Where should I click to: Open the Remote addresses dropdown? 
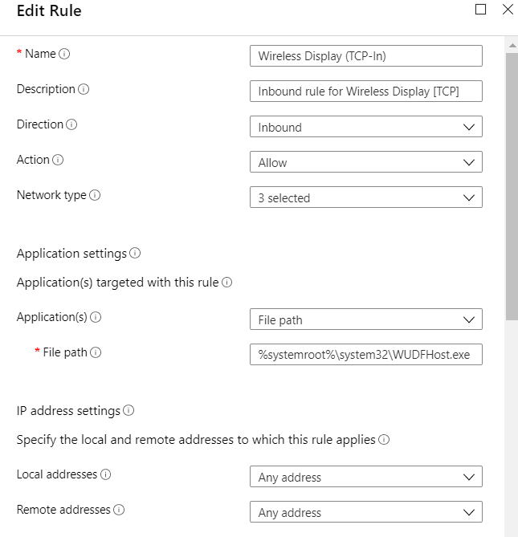[366, 512]
